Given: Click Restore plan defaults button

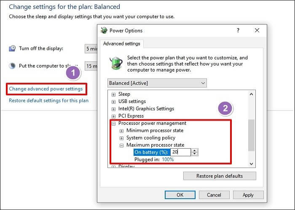Looking at the screenshot, I should pyautogui.click(x=220, y=176).
